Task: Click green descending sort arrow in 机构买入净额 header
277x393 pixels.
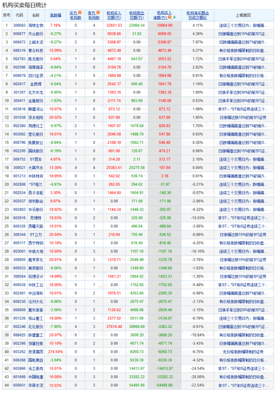Action: click(x=174, y=17)
